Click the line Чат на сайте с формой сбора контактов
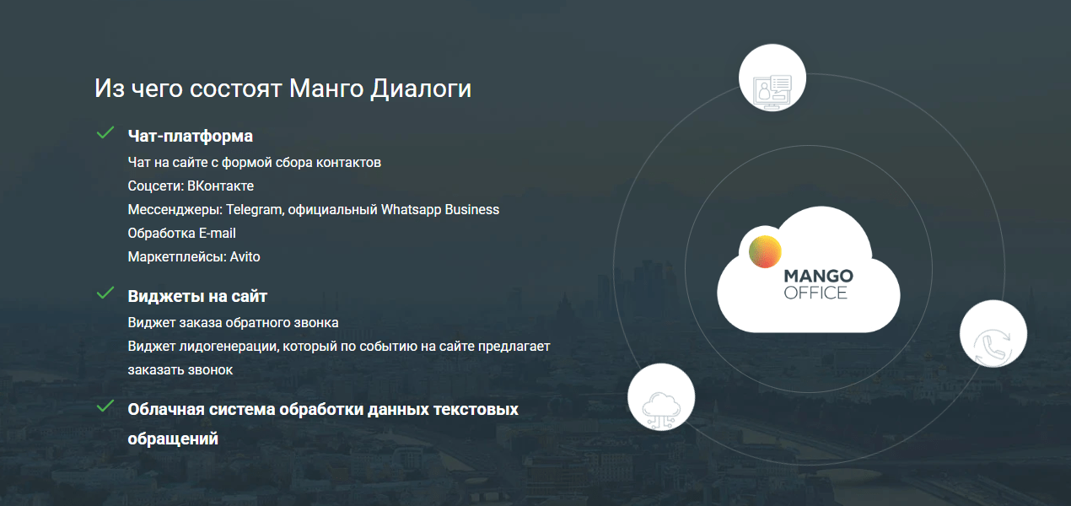 pyautogui.click(x=255, y=162)
